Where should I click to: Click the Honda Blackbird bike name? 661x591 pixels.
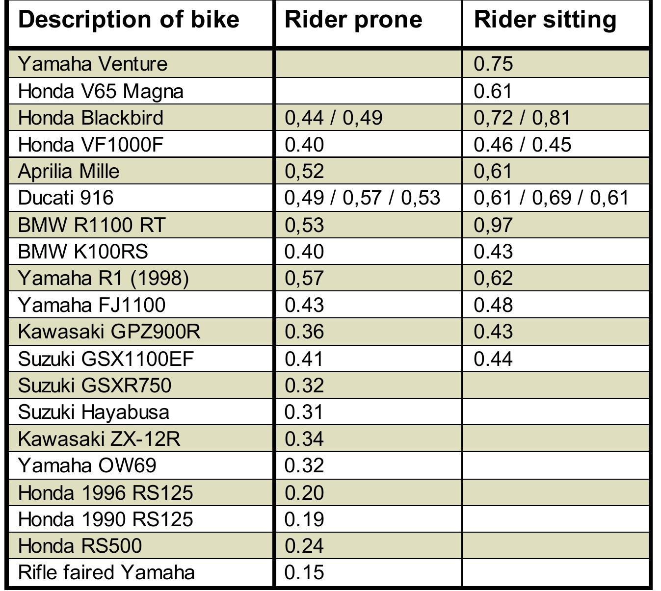(x=91, y=118)
